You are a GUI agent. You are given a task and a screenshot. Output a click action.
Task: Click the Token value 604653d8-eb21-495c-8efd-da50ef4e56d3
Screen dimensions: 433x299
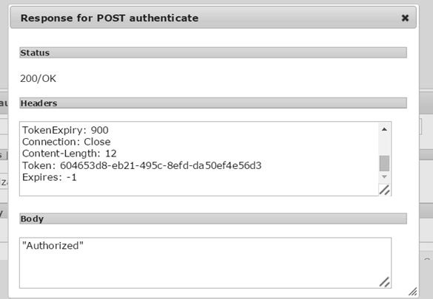(x=161, y=165)
